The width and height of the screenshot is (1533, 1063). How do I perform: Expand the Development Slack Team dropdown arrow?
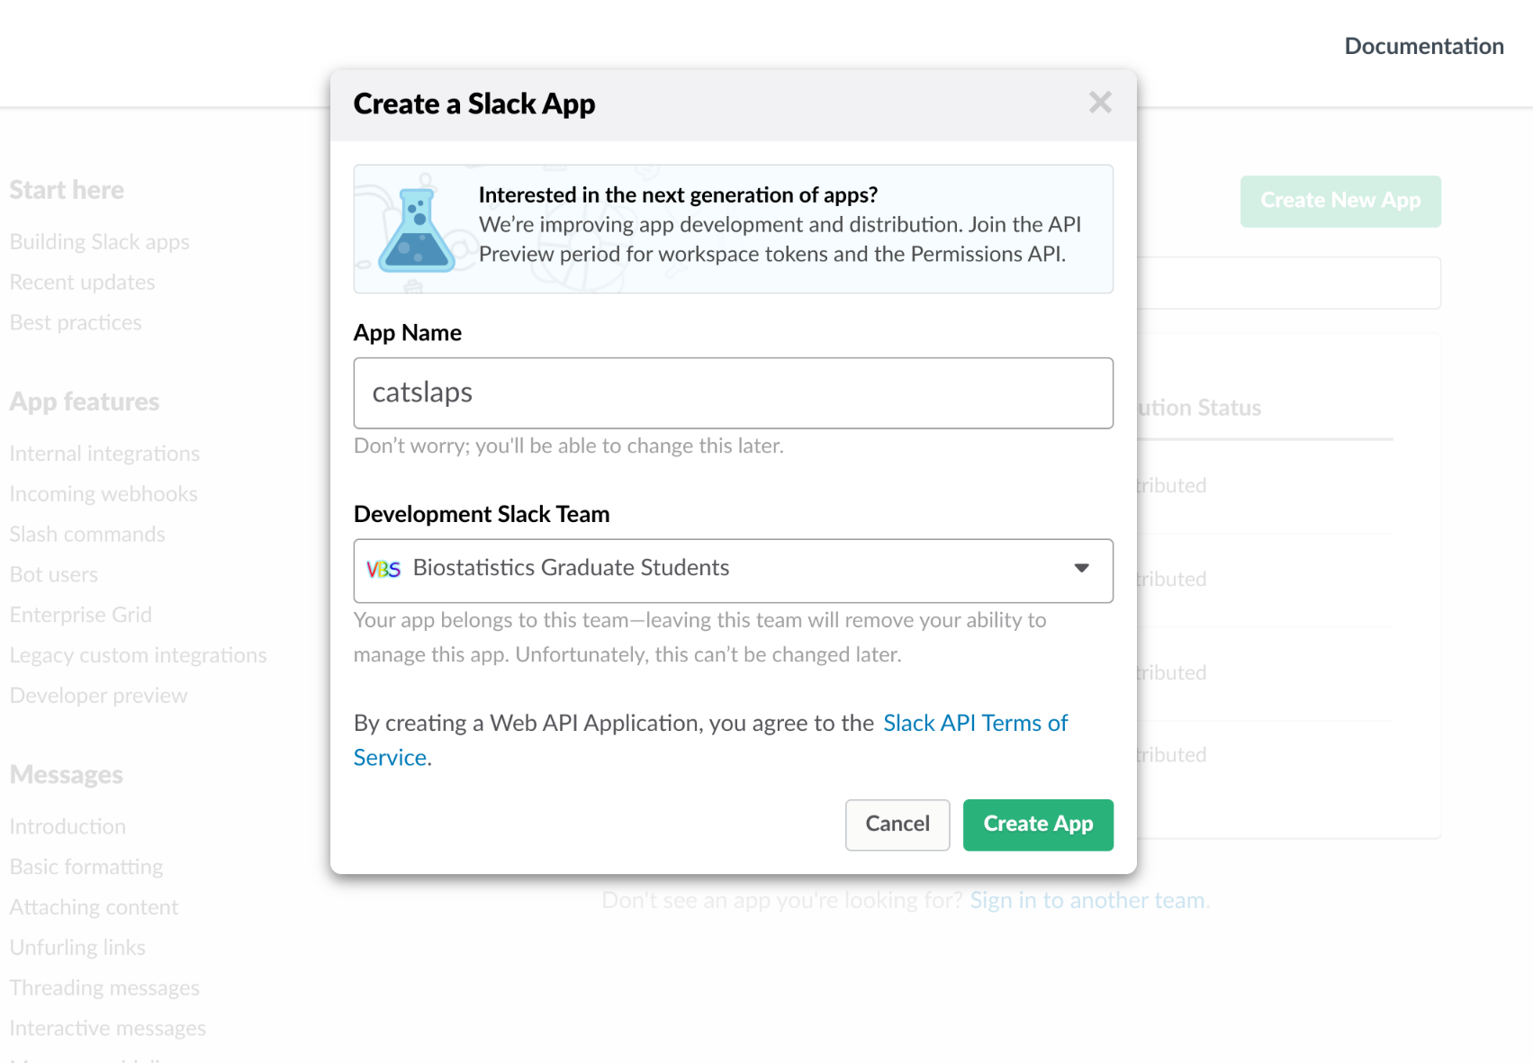pos(1081,569)
